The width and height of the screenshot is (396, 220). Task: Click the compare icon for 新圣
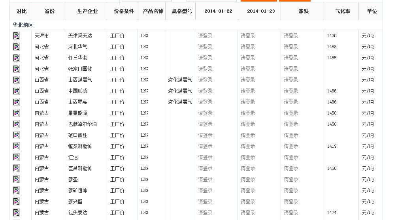point(16,179)
